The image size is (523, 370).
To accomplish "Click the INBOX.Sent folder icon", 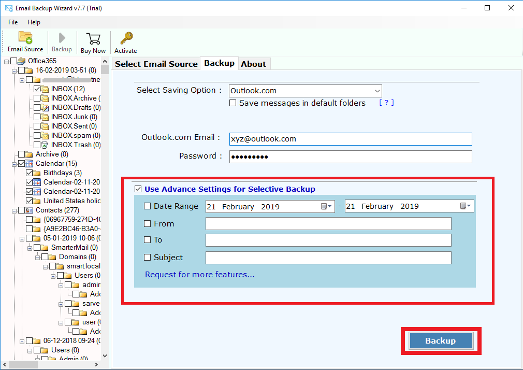I will click(x=45, y=126).
